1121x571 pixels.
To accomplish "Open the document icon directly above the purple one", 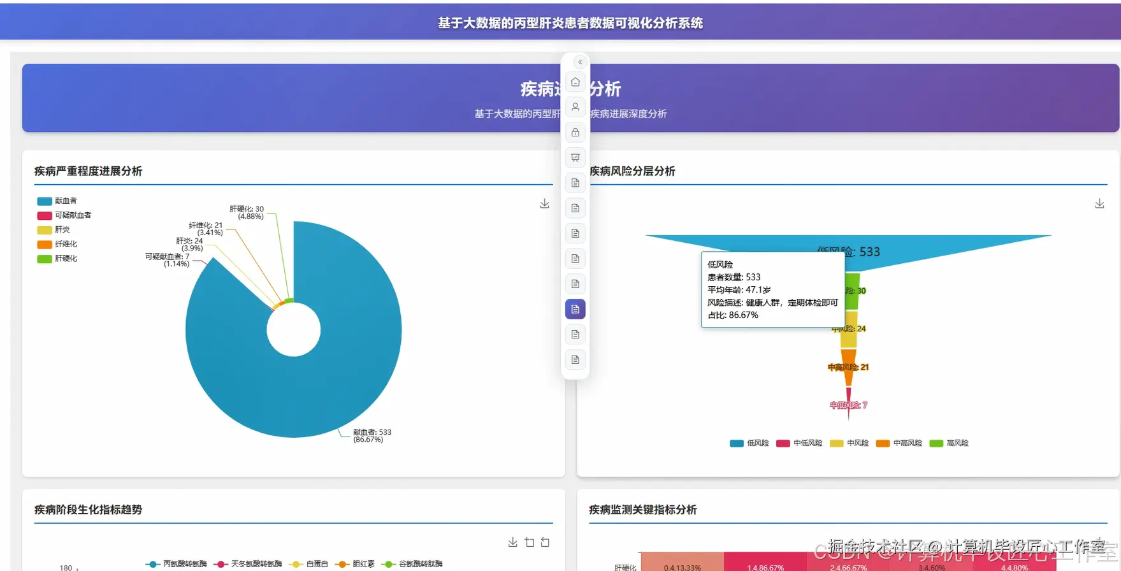I will [575, 284].
